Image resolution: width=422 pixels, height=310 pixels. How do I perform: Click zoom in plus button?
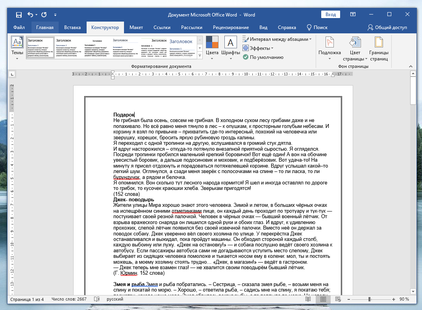pos(394,299)
